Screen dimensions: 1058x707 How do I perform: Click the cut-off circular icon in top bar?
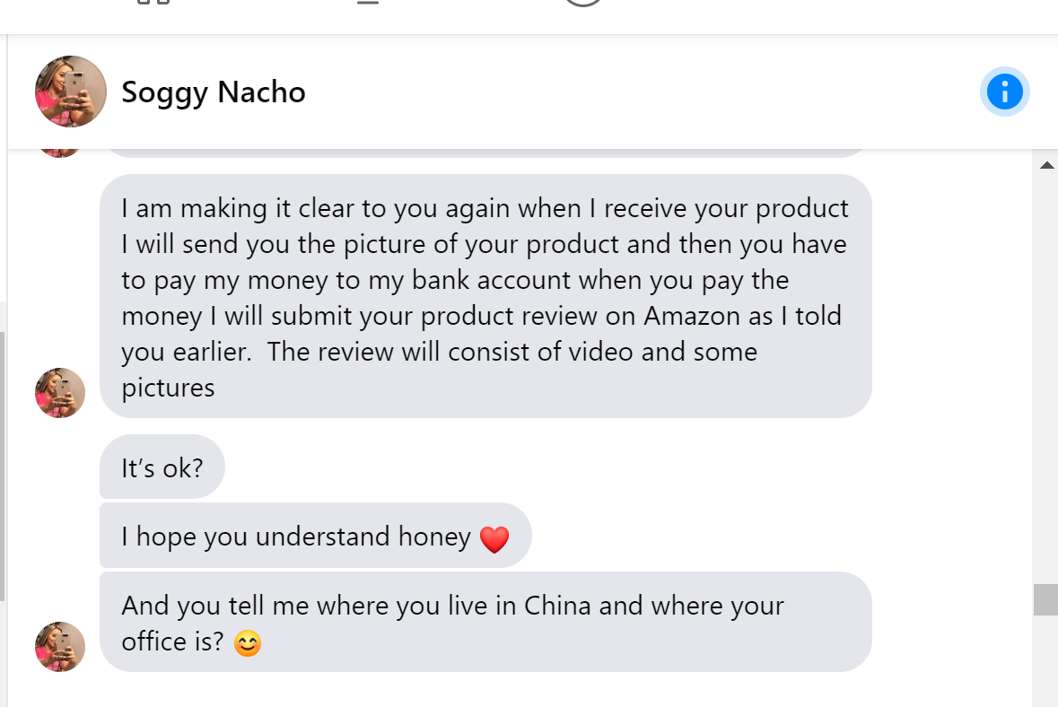(x=583, y=3)
